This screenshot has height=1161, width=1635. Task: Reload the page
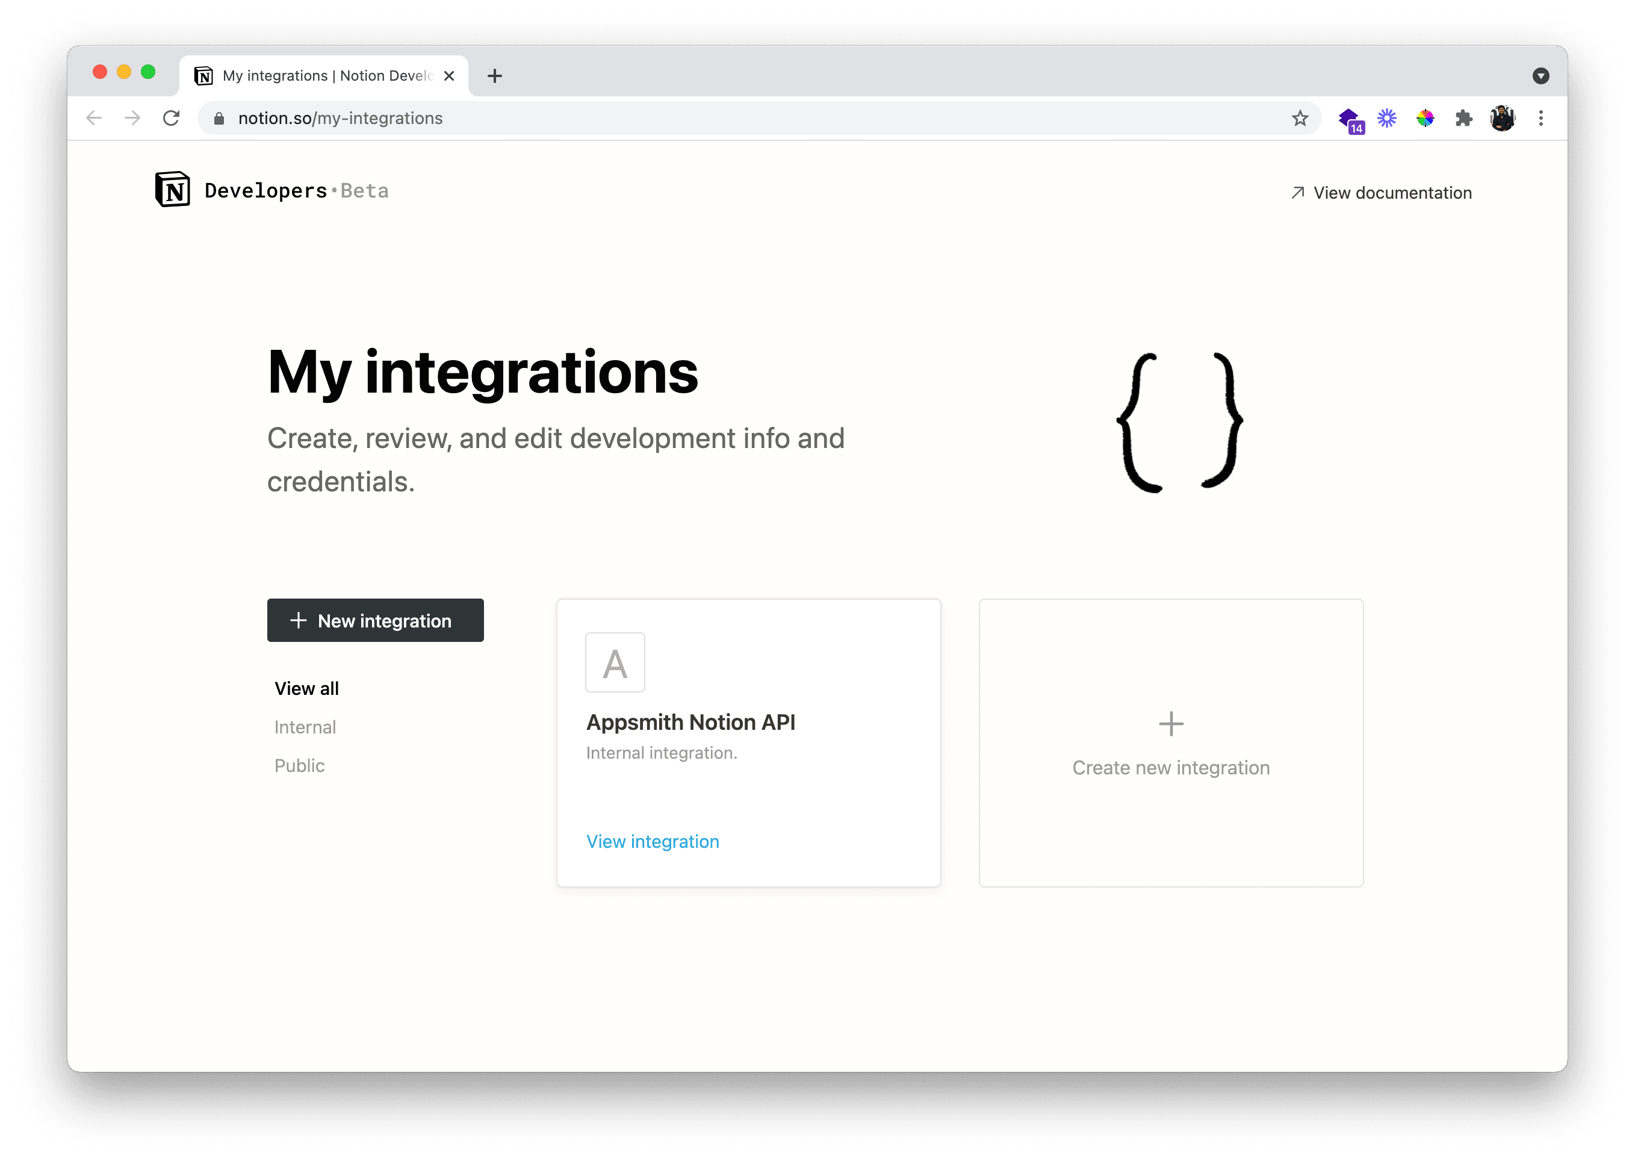pyautogui.click(x=171, y=119)
